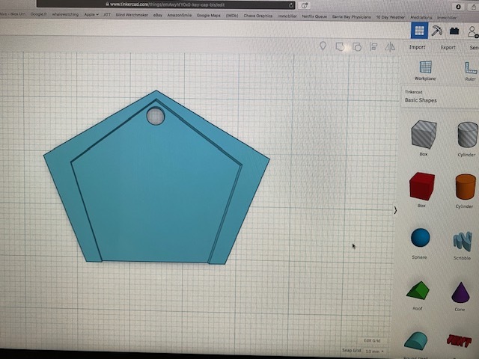The image size is (479, 359).
Task: Open the 3D design grid view
Action: (419, 30)
